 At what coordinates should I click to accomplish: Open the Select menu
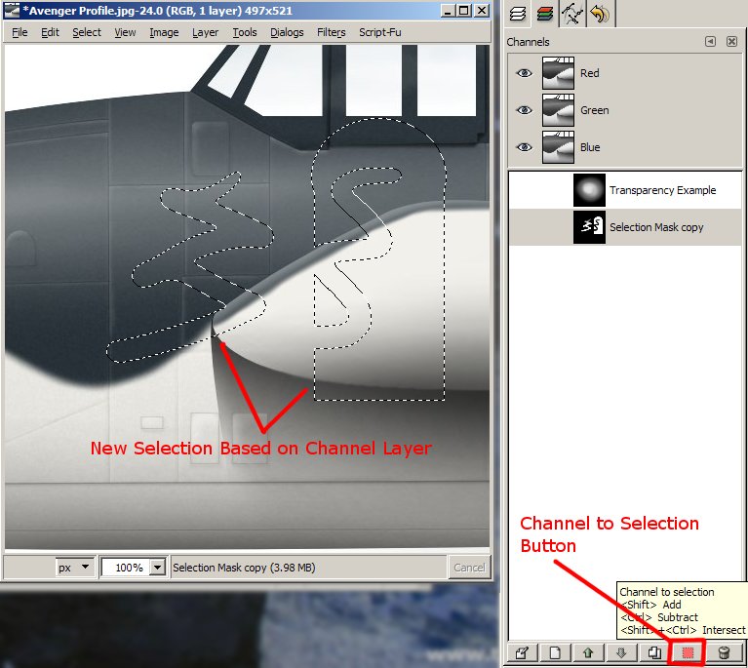(x=87, y=32)
